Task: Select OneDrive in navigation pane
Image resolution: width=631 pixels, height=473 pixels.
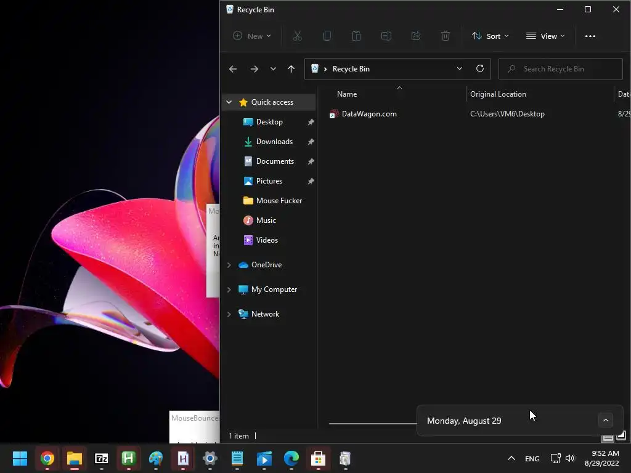Action: click(x=266, y=265)
